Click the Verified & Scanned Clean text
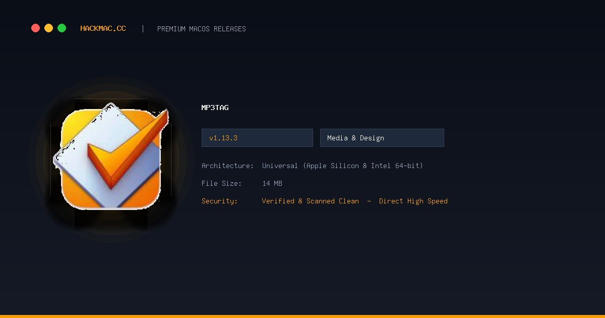This screenshot has height=318, width=605. click(x=311, y=201)
